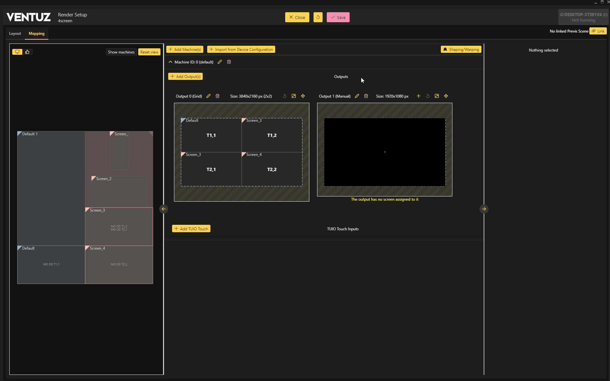
Task: Click the reload icon next to Close
Action: tap(318, 17)
